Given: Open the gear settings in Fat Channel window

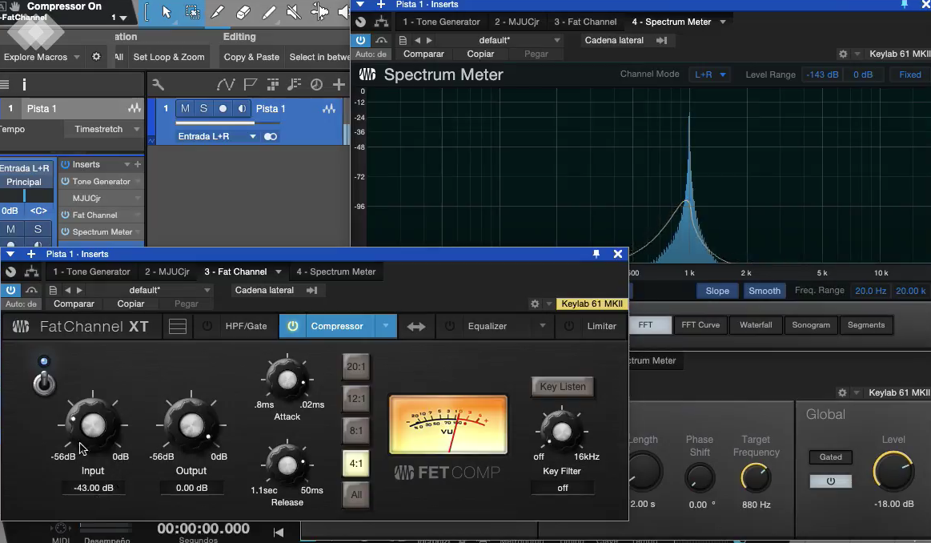Looking at the screenshot, I should [x=535, y=304].
